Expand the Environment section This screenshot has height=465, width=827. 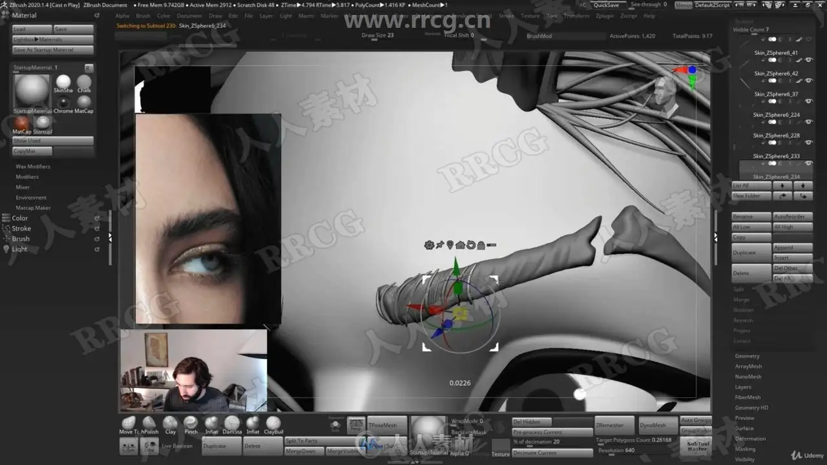point(31,198)
